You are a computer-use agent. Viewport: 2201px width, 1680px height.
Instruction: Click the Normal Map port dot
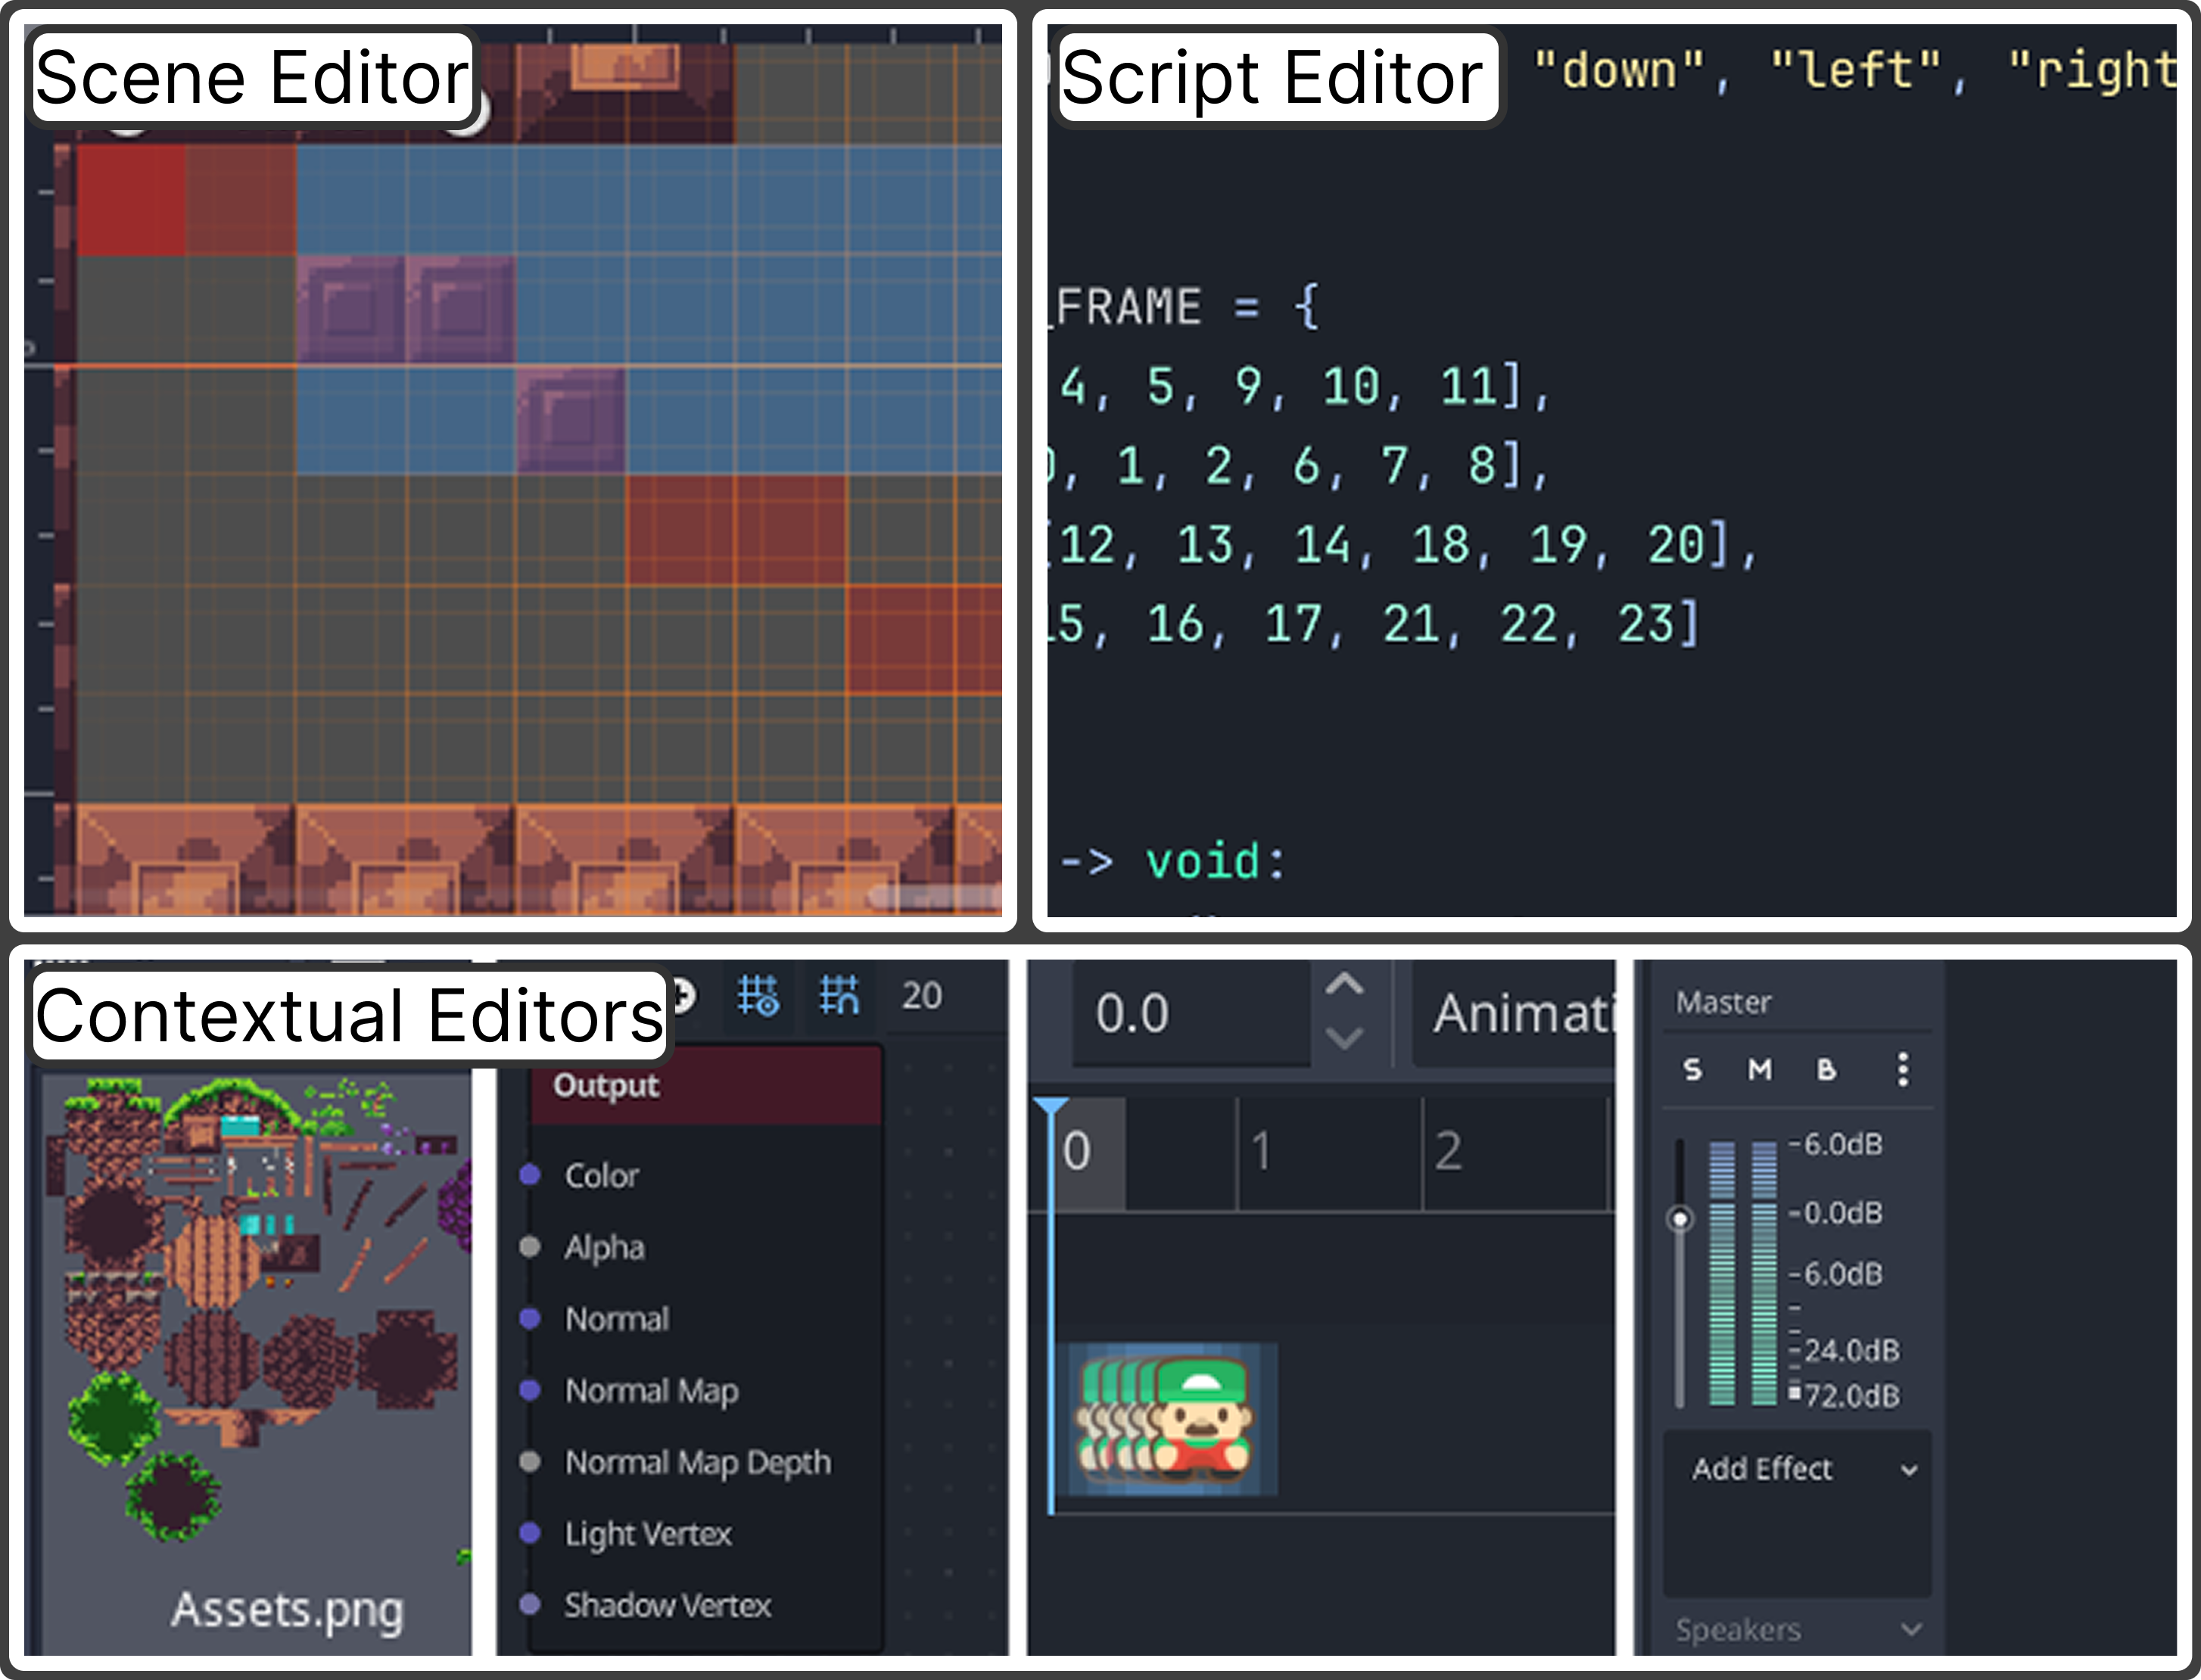click(530, 1390)
